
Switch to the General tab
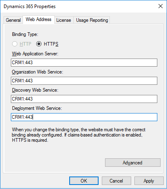(x=13, y=20)
